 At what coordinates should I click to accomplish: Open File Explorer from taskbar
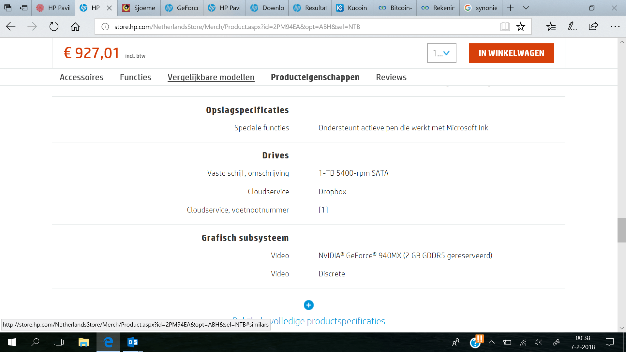83,342
